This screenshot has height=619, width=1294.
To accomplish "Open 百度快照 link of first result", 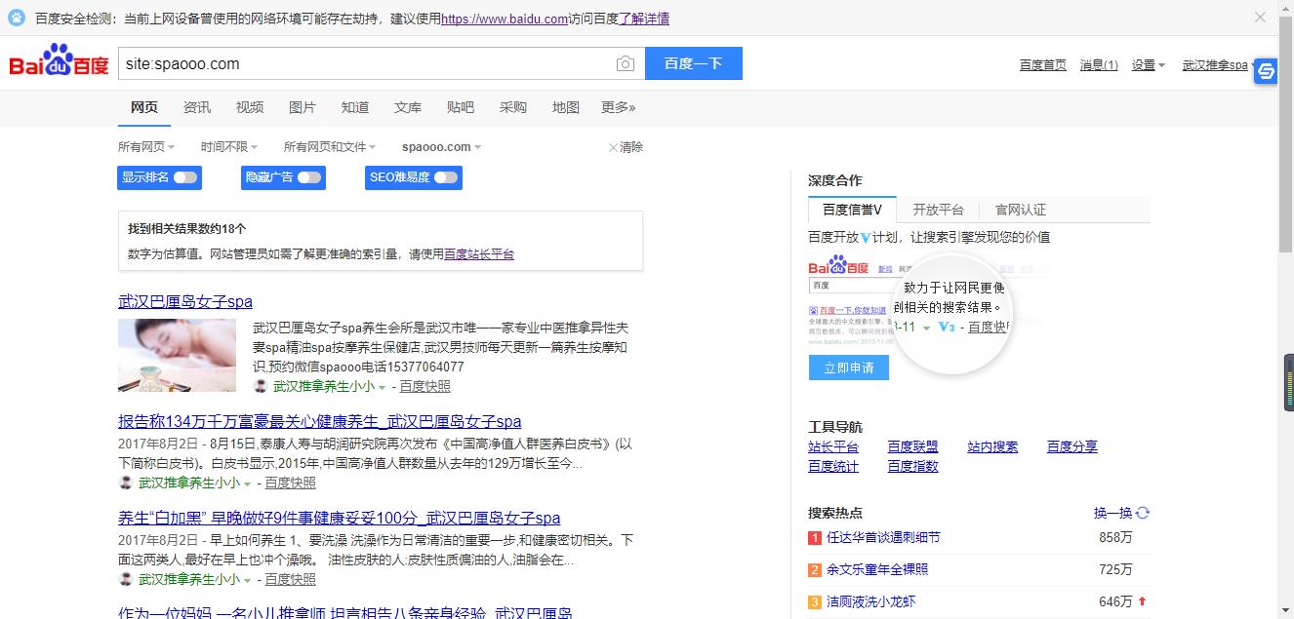I will click(x=425, y=386).
